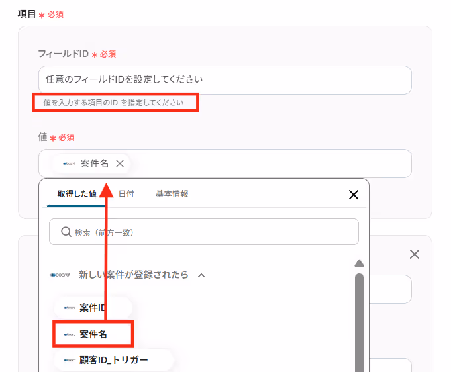This screenshot has height=372, width=451.
Task: Open the 基本情報 tab
Action: click(172, 194)
